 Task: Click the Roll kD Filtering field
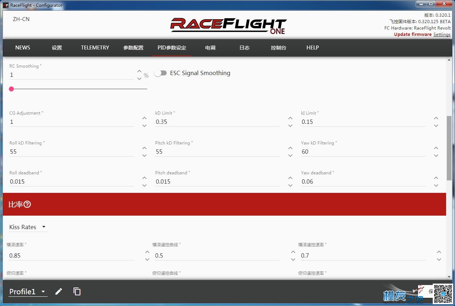tap(71, 152)
